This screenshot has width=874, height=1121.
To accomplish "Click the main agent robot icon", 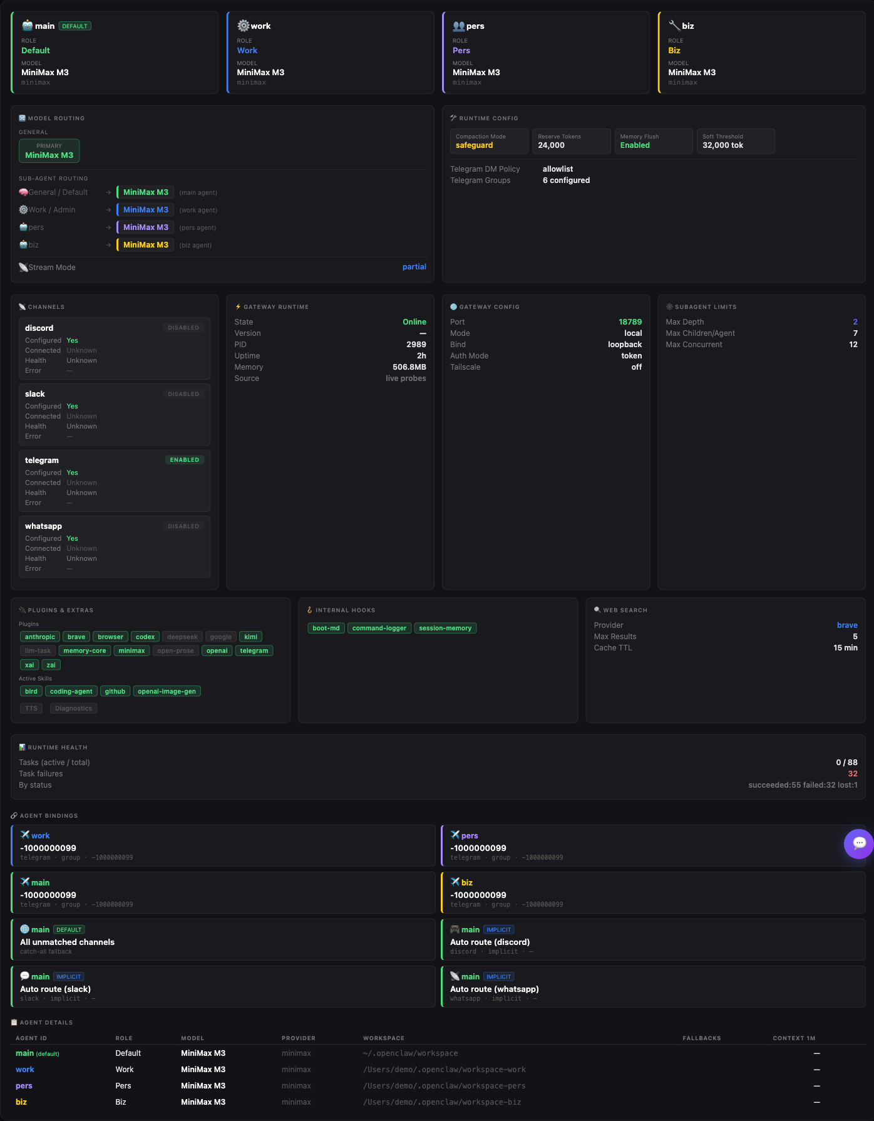I will tap(28, 26).
